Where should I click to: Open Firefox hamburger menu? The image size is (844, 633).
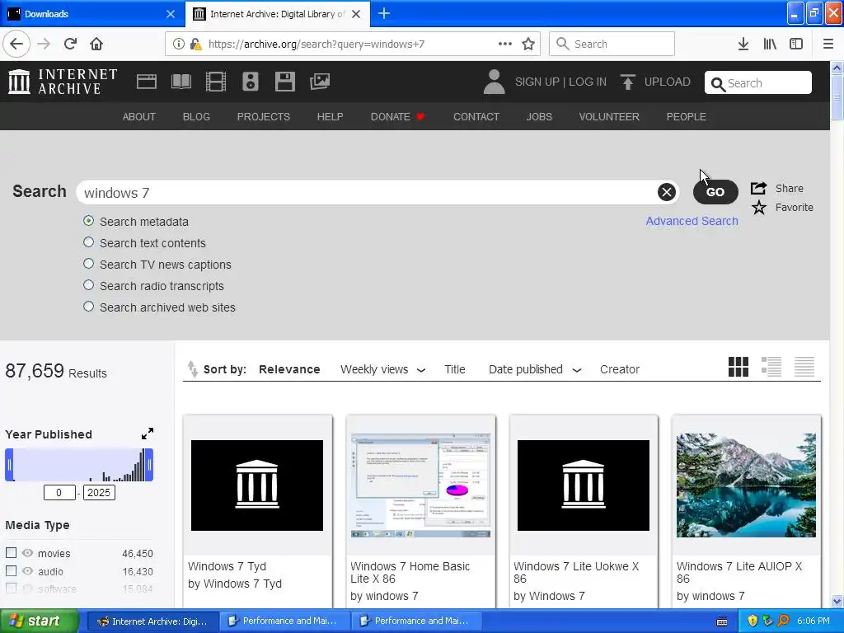(828, 45)
